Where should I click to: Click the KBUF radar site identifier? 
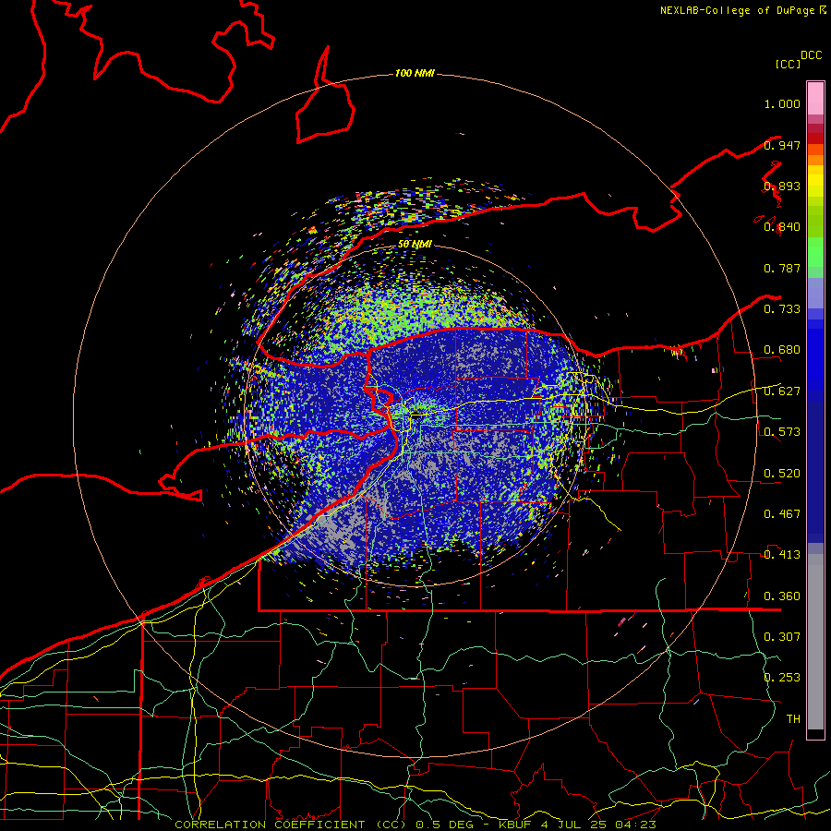(x=517, y=825)
